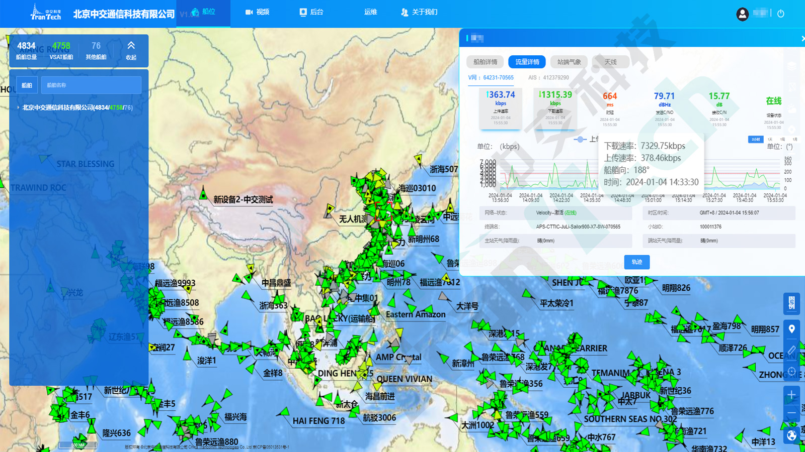Image resolution: width=805 pixels, height=452 pixels.
Task: Collapse the ship statistics panel via 收起
Action: click(130, 51)
